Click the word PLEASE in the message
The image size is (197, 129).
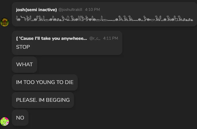[26, 100]
